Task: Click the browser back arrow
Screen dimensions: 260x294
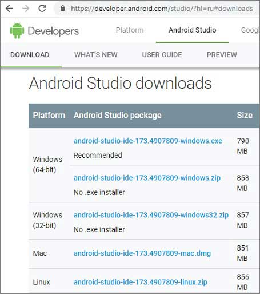Action: [x=9, y=9]
